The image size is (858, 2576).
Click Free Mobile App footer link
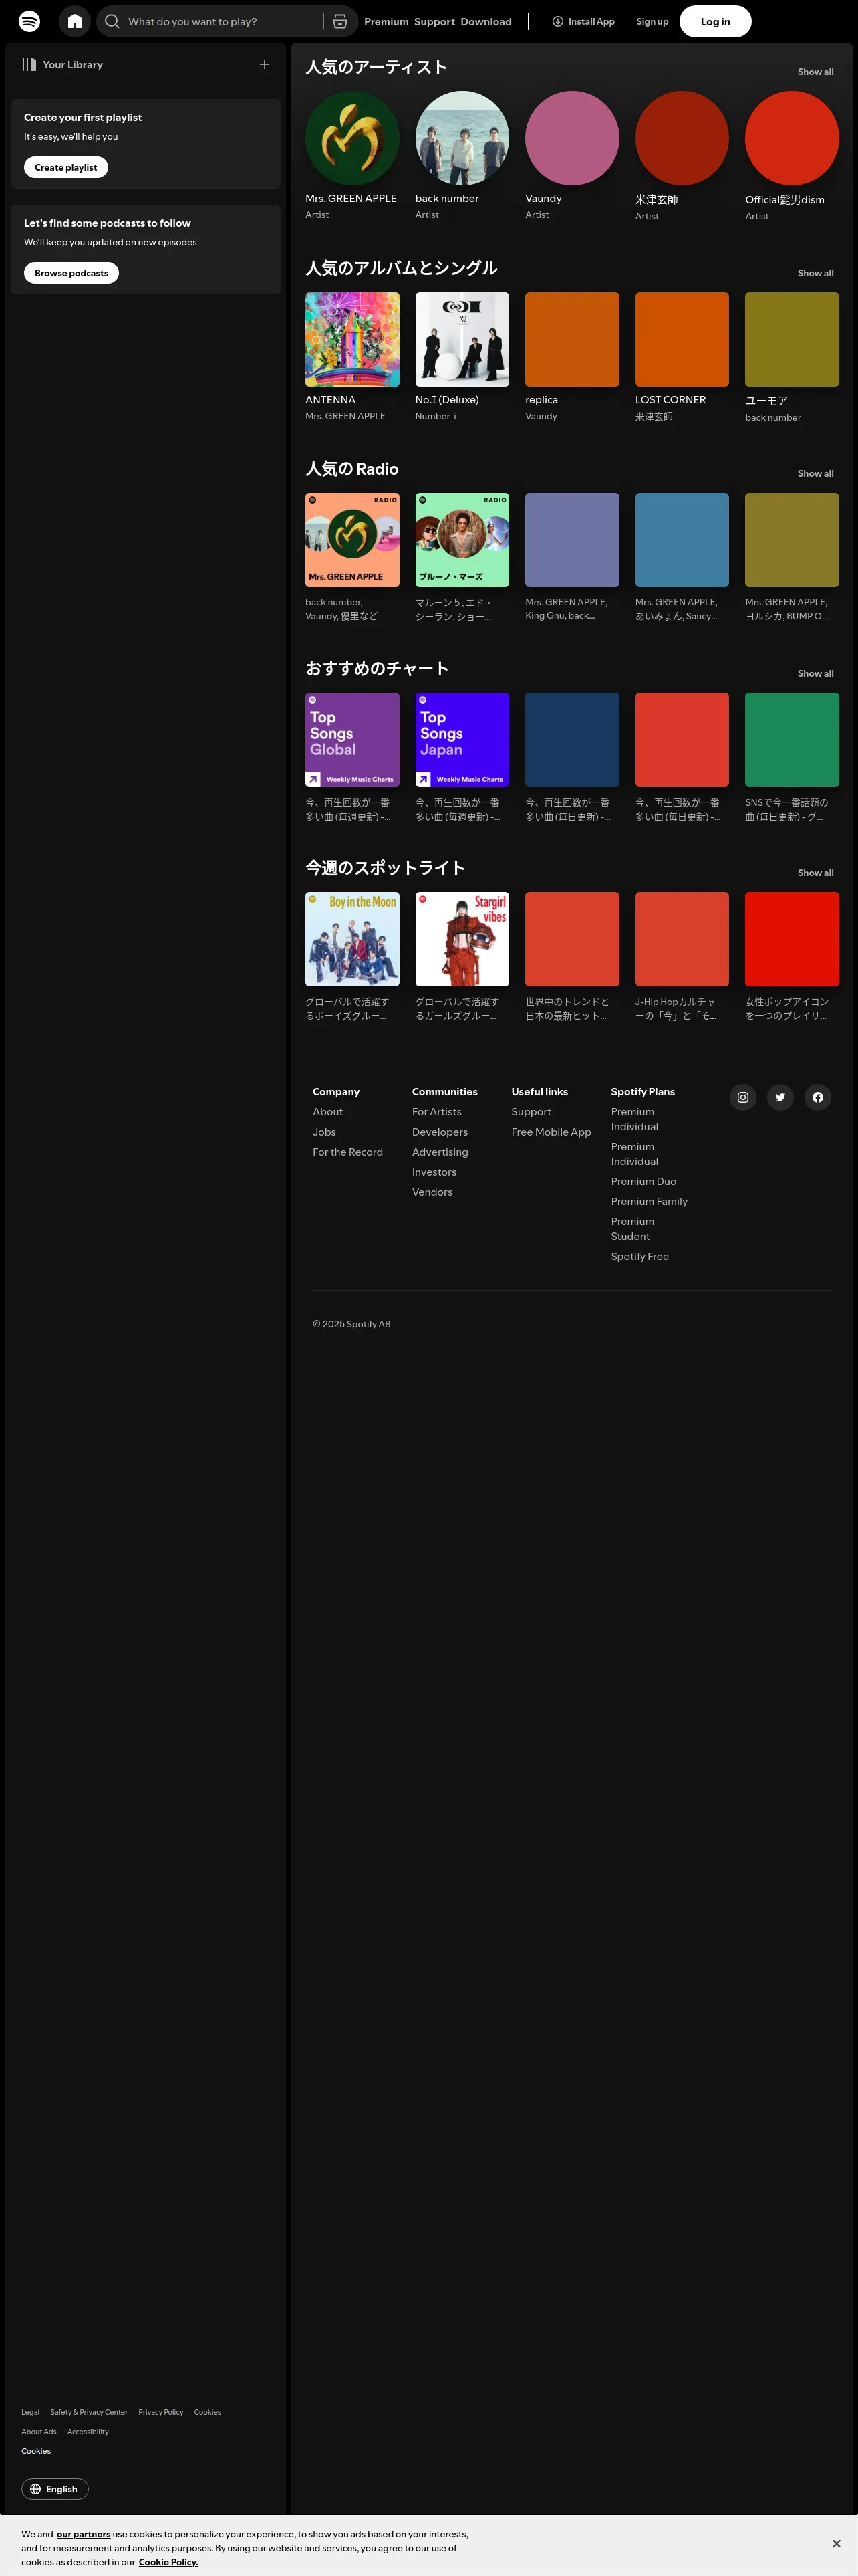pyautogui.click(x=551, y=1132)
